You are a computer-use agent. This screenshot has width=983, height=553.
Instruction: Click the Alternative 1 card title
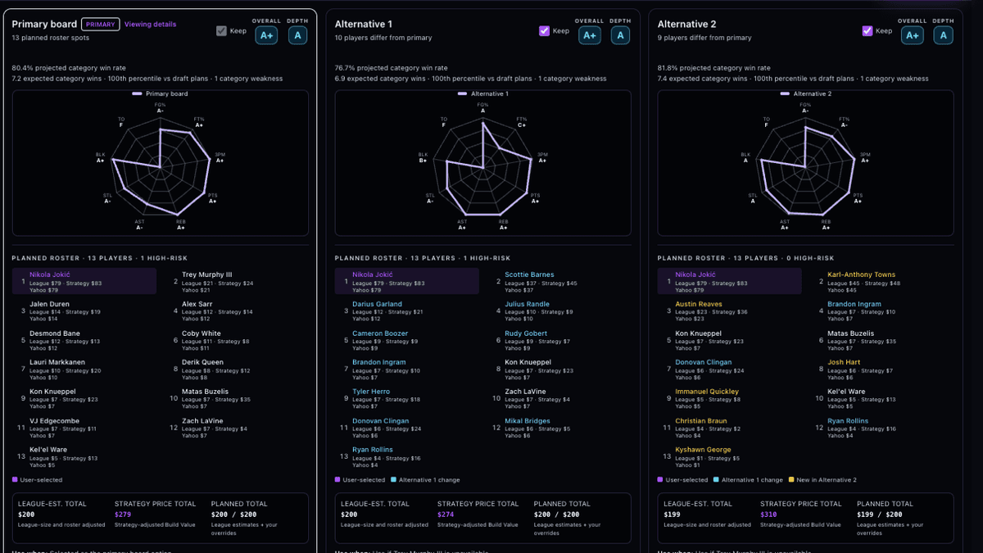tap(364, 25)
